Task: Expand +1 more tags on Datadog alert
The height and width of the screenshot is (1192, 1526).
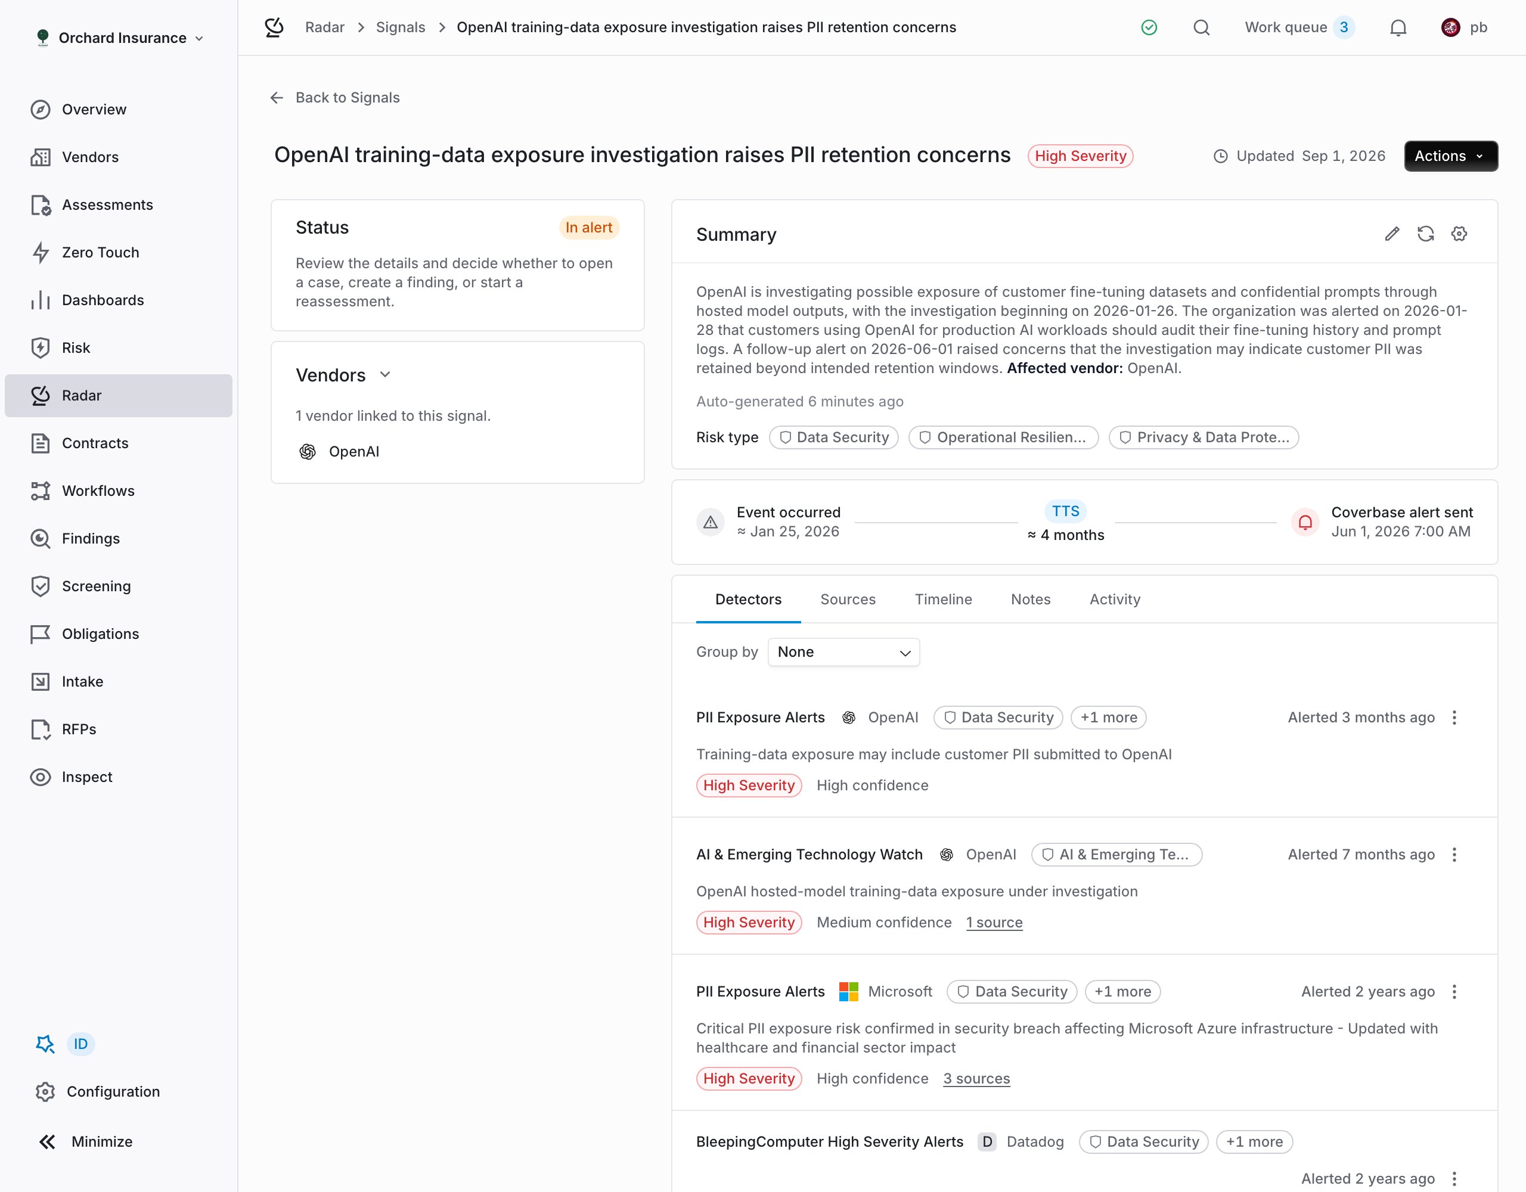Action: (1254, 1142)
